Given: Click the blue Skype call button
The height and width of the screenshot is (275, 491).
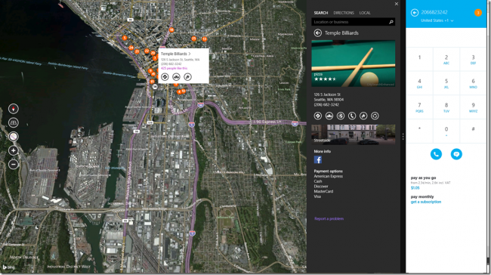Looking at the screenshot, I should (436, 154).
